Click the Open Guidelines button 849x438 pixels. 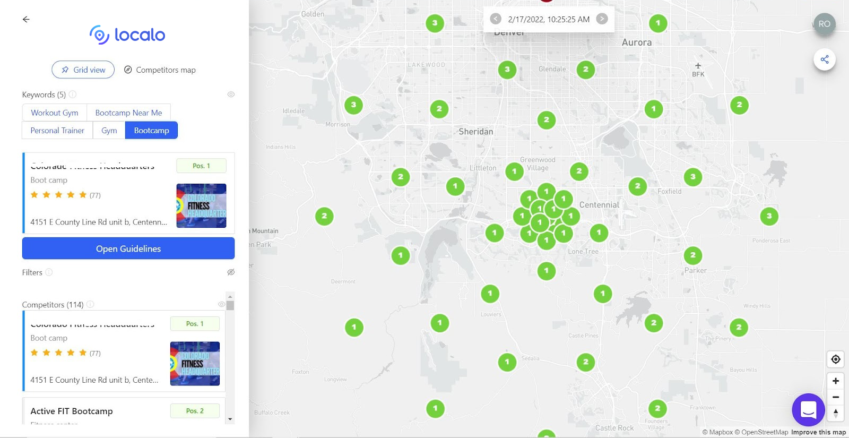point(128,248)
